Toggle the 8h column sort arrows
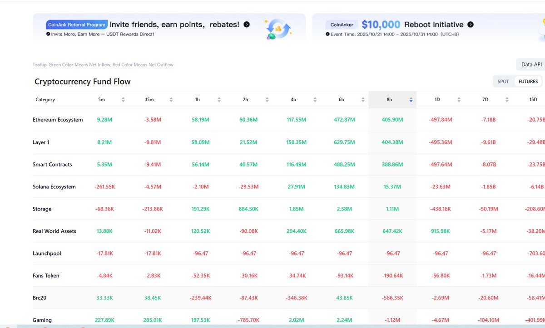Image resolution: width=545 pixels, height=328 pixels. pyautogui.click(x=411, y=100)
